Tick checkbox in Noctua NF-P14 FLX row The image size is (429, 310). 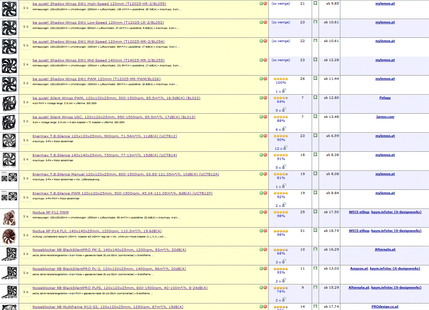(x=315, y=231)
